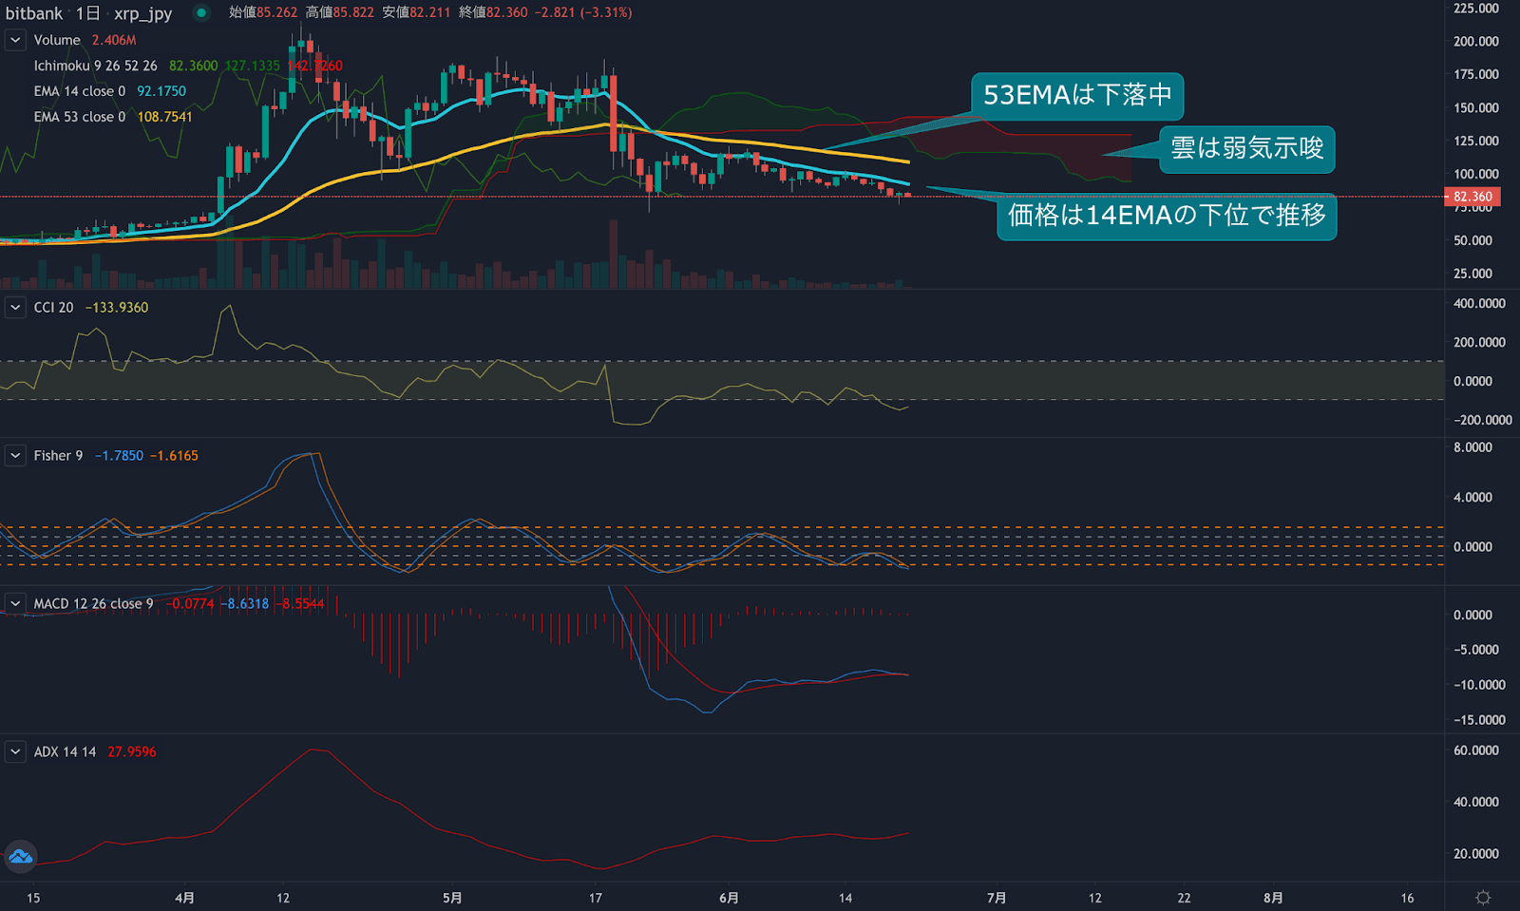Select the Ichimoku 9 26 52 26 indicator label
1520x911 pixels.
click(95, 66)
